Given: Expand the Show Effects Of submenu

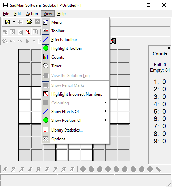Looking at the screenshot, I should pos(75,112).
